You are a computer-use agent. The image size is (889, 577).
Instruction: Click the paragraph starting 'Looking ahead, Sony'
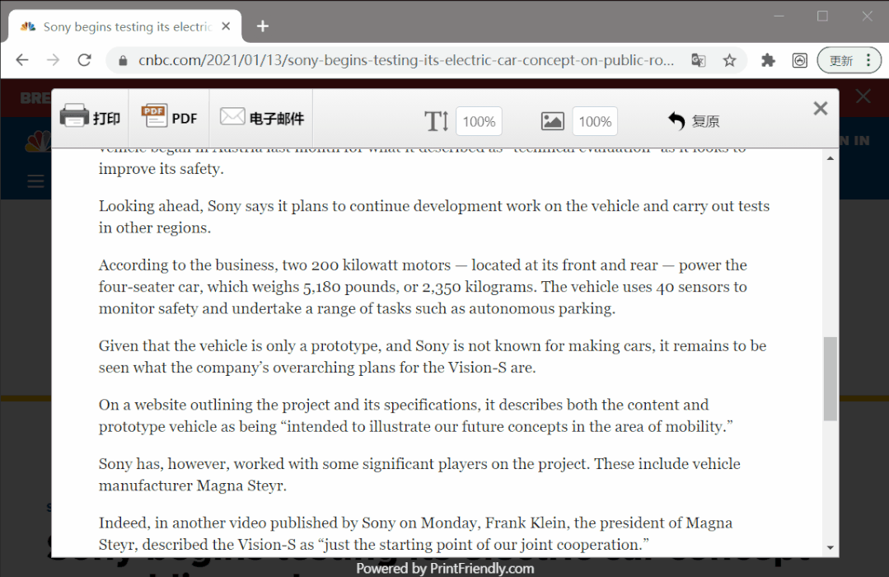pos(433,217)
